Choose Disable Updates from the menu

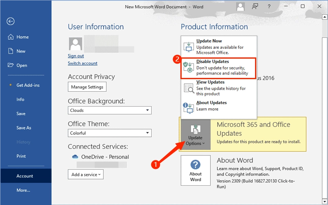pos(219,68)
